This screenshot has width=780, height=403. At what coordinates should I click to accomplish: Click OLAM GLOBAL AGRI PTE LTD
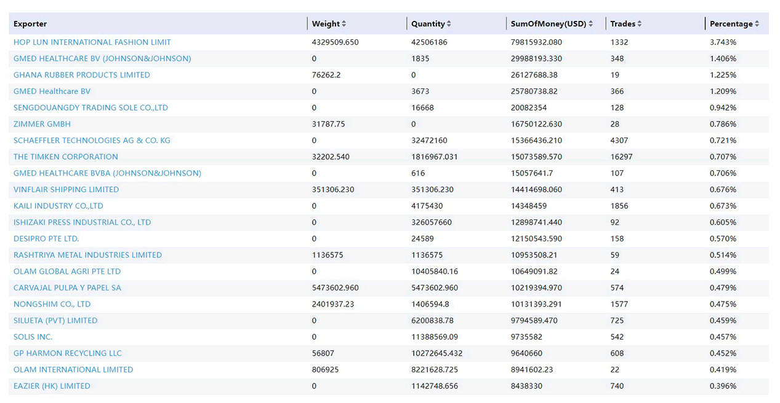coord(67,272)
